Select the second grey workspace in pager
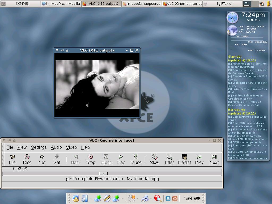The width and height of the screenshot is (272, 204). [x=255, y=4]
